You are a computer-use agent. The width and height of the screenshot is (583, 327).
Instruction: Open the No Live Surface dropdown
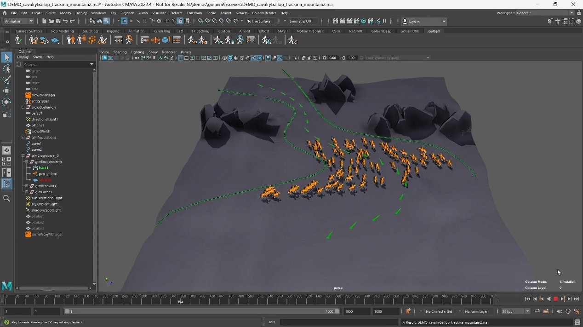click(x=261, y=21)
